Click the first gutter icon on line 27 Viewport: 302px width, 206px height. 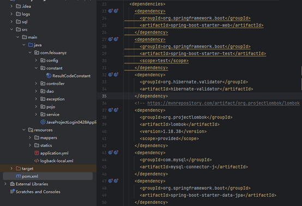pos(110,39)
